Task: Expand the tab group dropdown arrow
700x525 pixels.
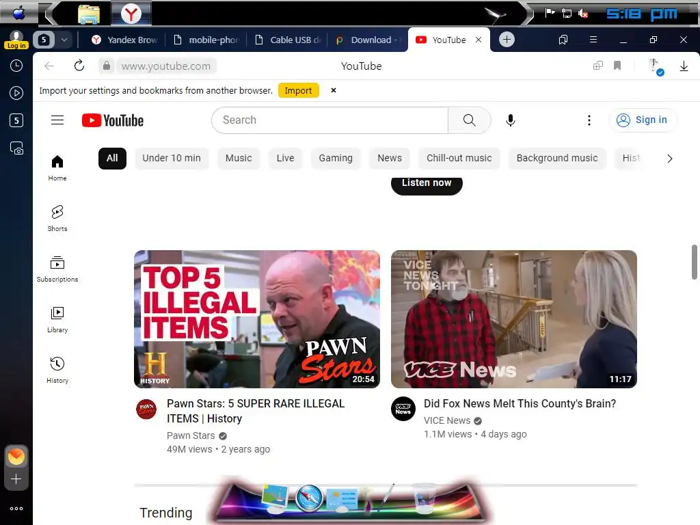Action: 64,40
